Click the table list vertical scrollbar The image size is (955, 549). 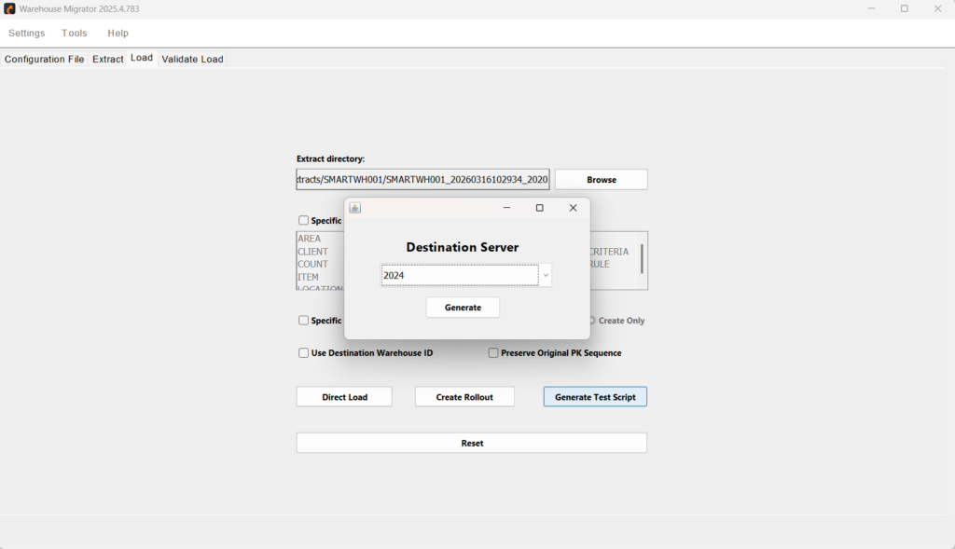pos(642,260)
